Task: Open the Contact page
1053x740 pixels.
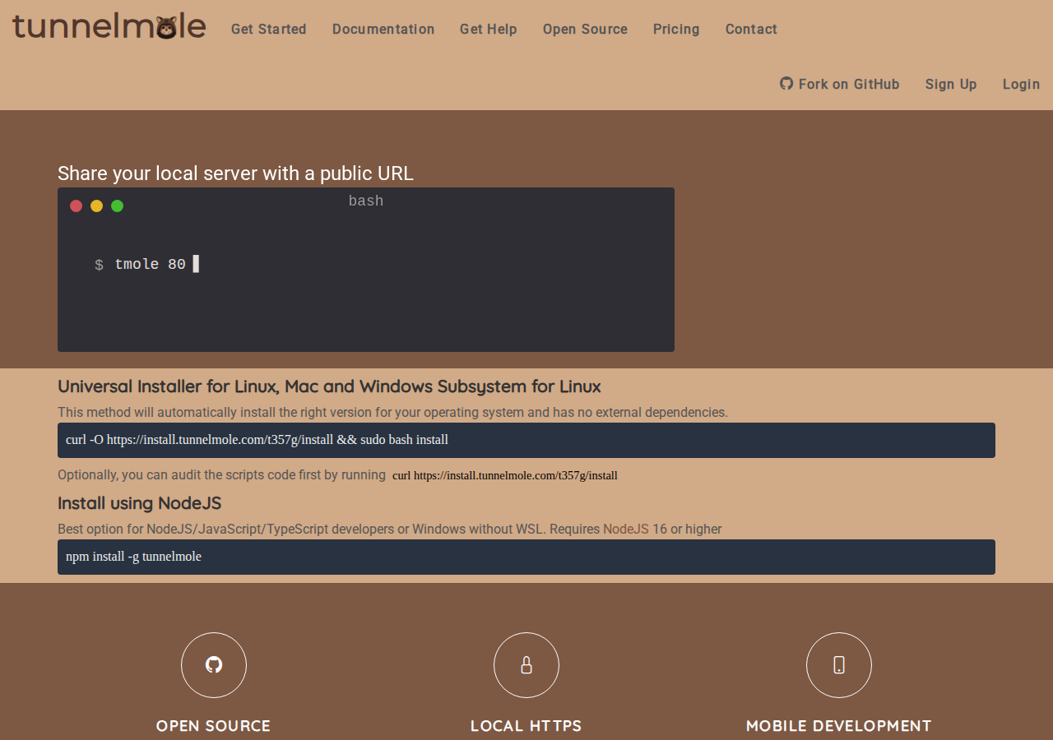Action: click(751, 29)
